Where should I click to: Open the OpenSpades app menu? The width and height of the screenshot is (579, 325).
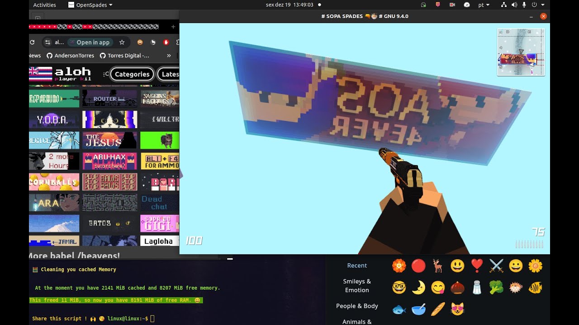click(90, 5)
